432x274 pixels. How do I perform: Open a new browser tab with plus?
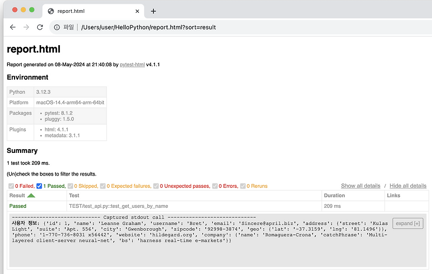[x=153, y=11]
